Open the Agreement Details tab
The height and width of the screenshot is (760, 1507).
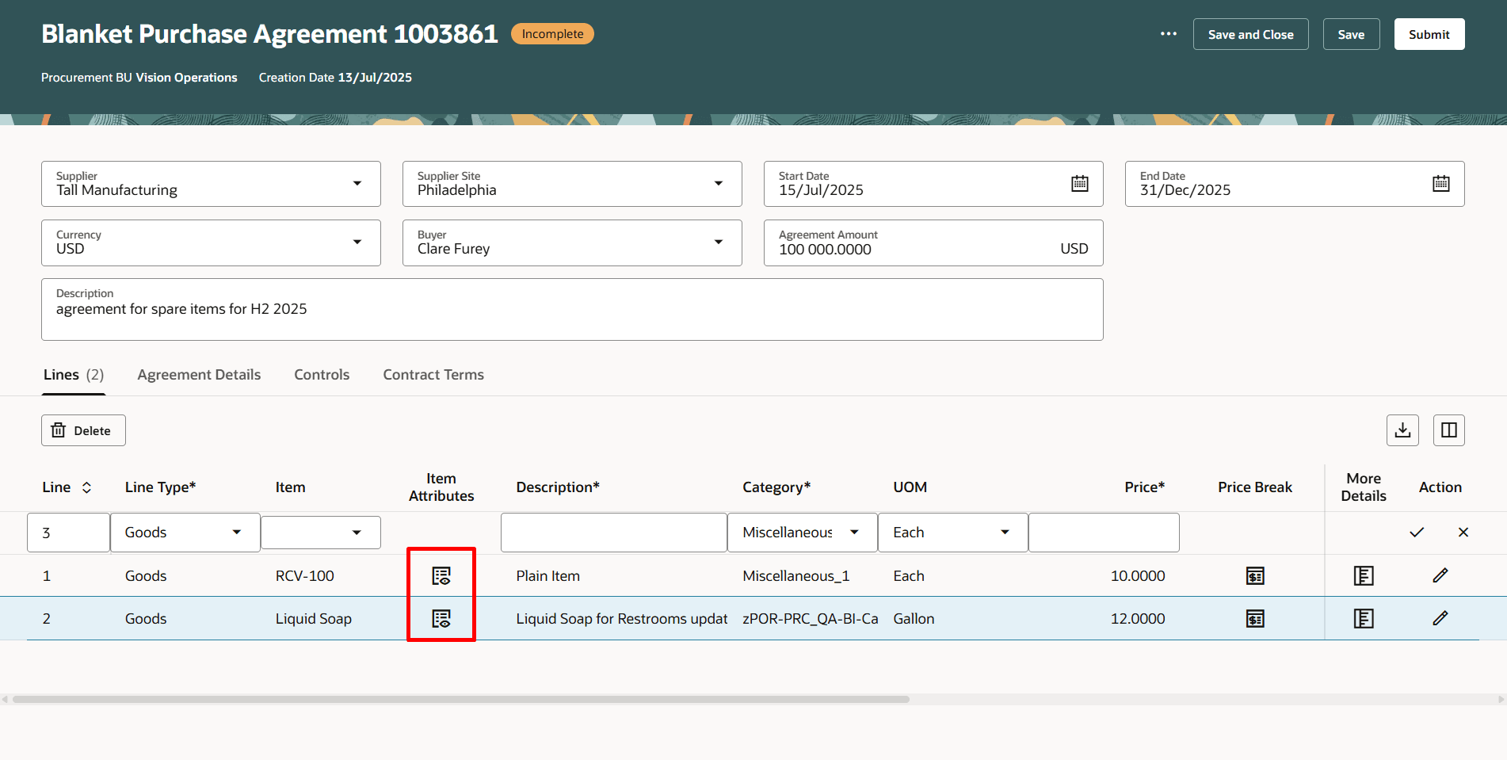[x=199, y=375]
